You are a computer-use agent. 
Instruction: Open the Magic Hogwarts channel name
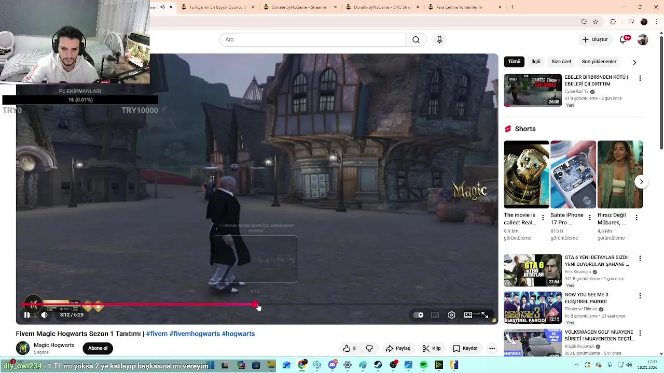point(54,345)
